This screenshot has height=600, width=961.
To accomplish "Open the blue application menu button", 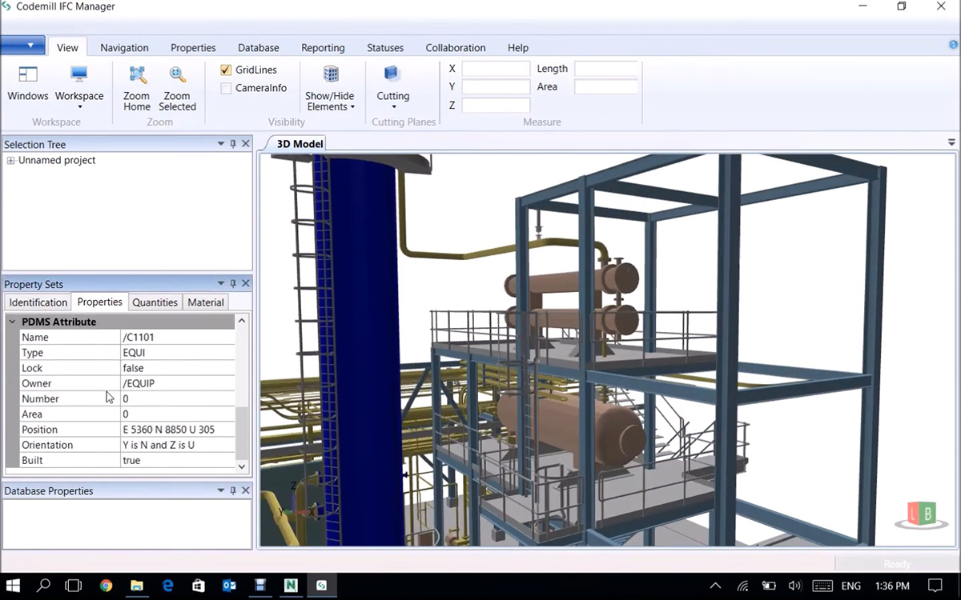I will (22, 46).
